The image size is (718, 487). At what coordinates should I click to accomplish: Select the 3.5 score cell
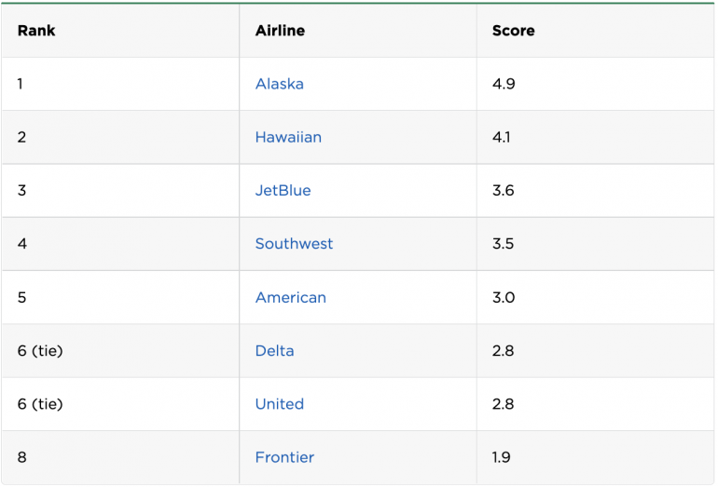[504, 244]
